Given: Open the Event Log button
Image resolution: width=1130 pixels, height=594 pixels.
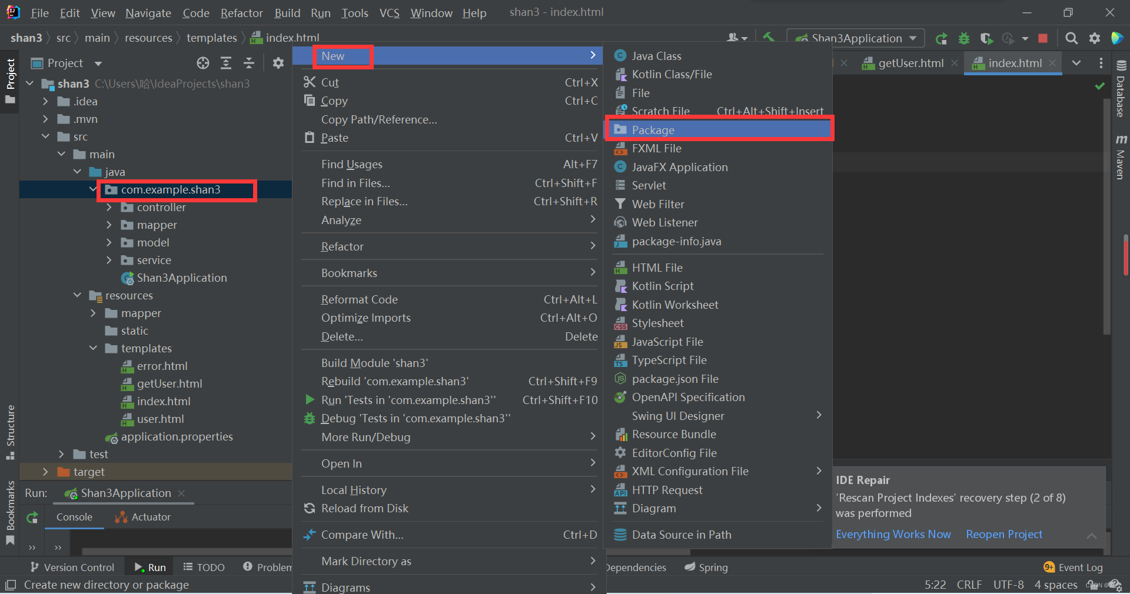Looking at the screenshot, I should (1073, 567).
